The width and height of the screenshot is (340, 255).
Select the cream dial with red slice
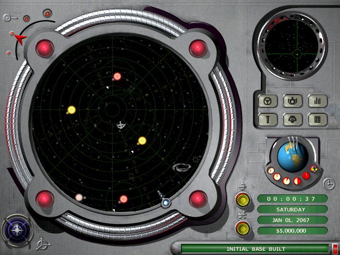[286, 181]
